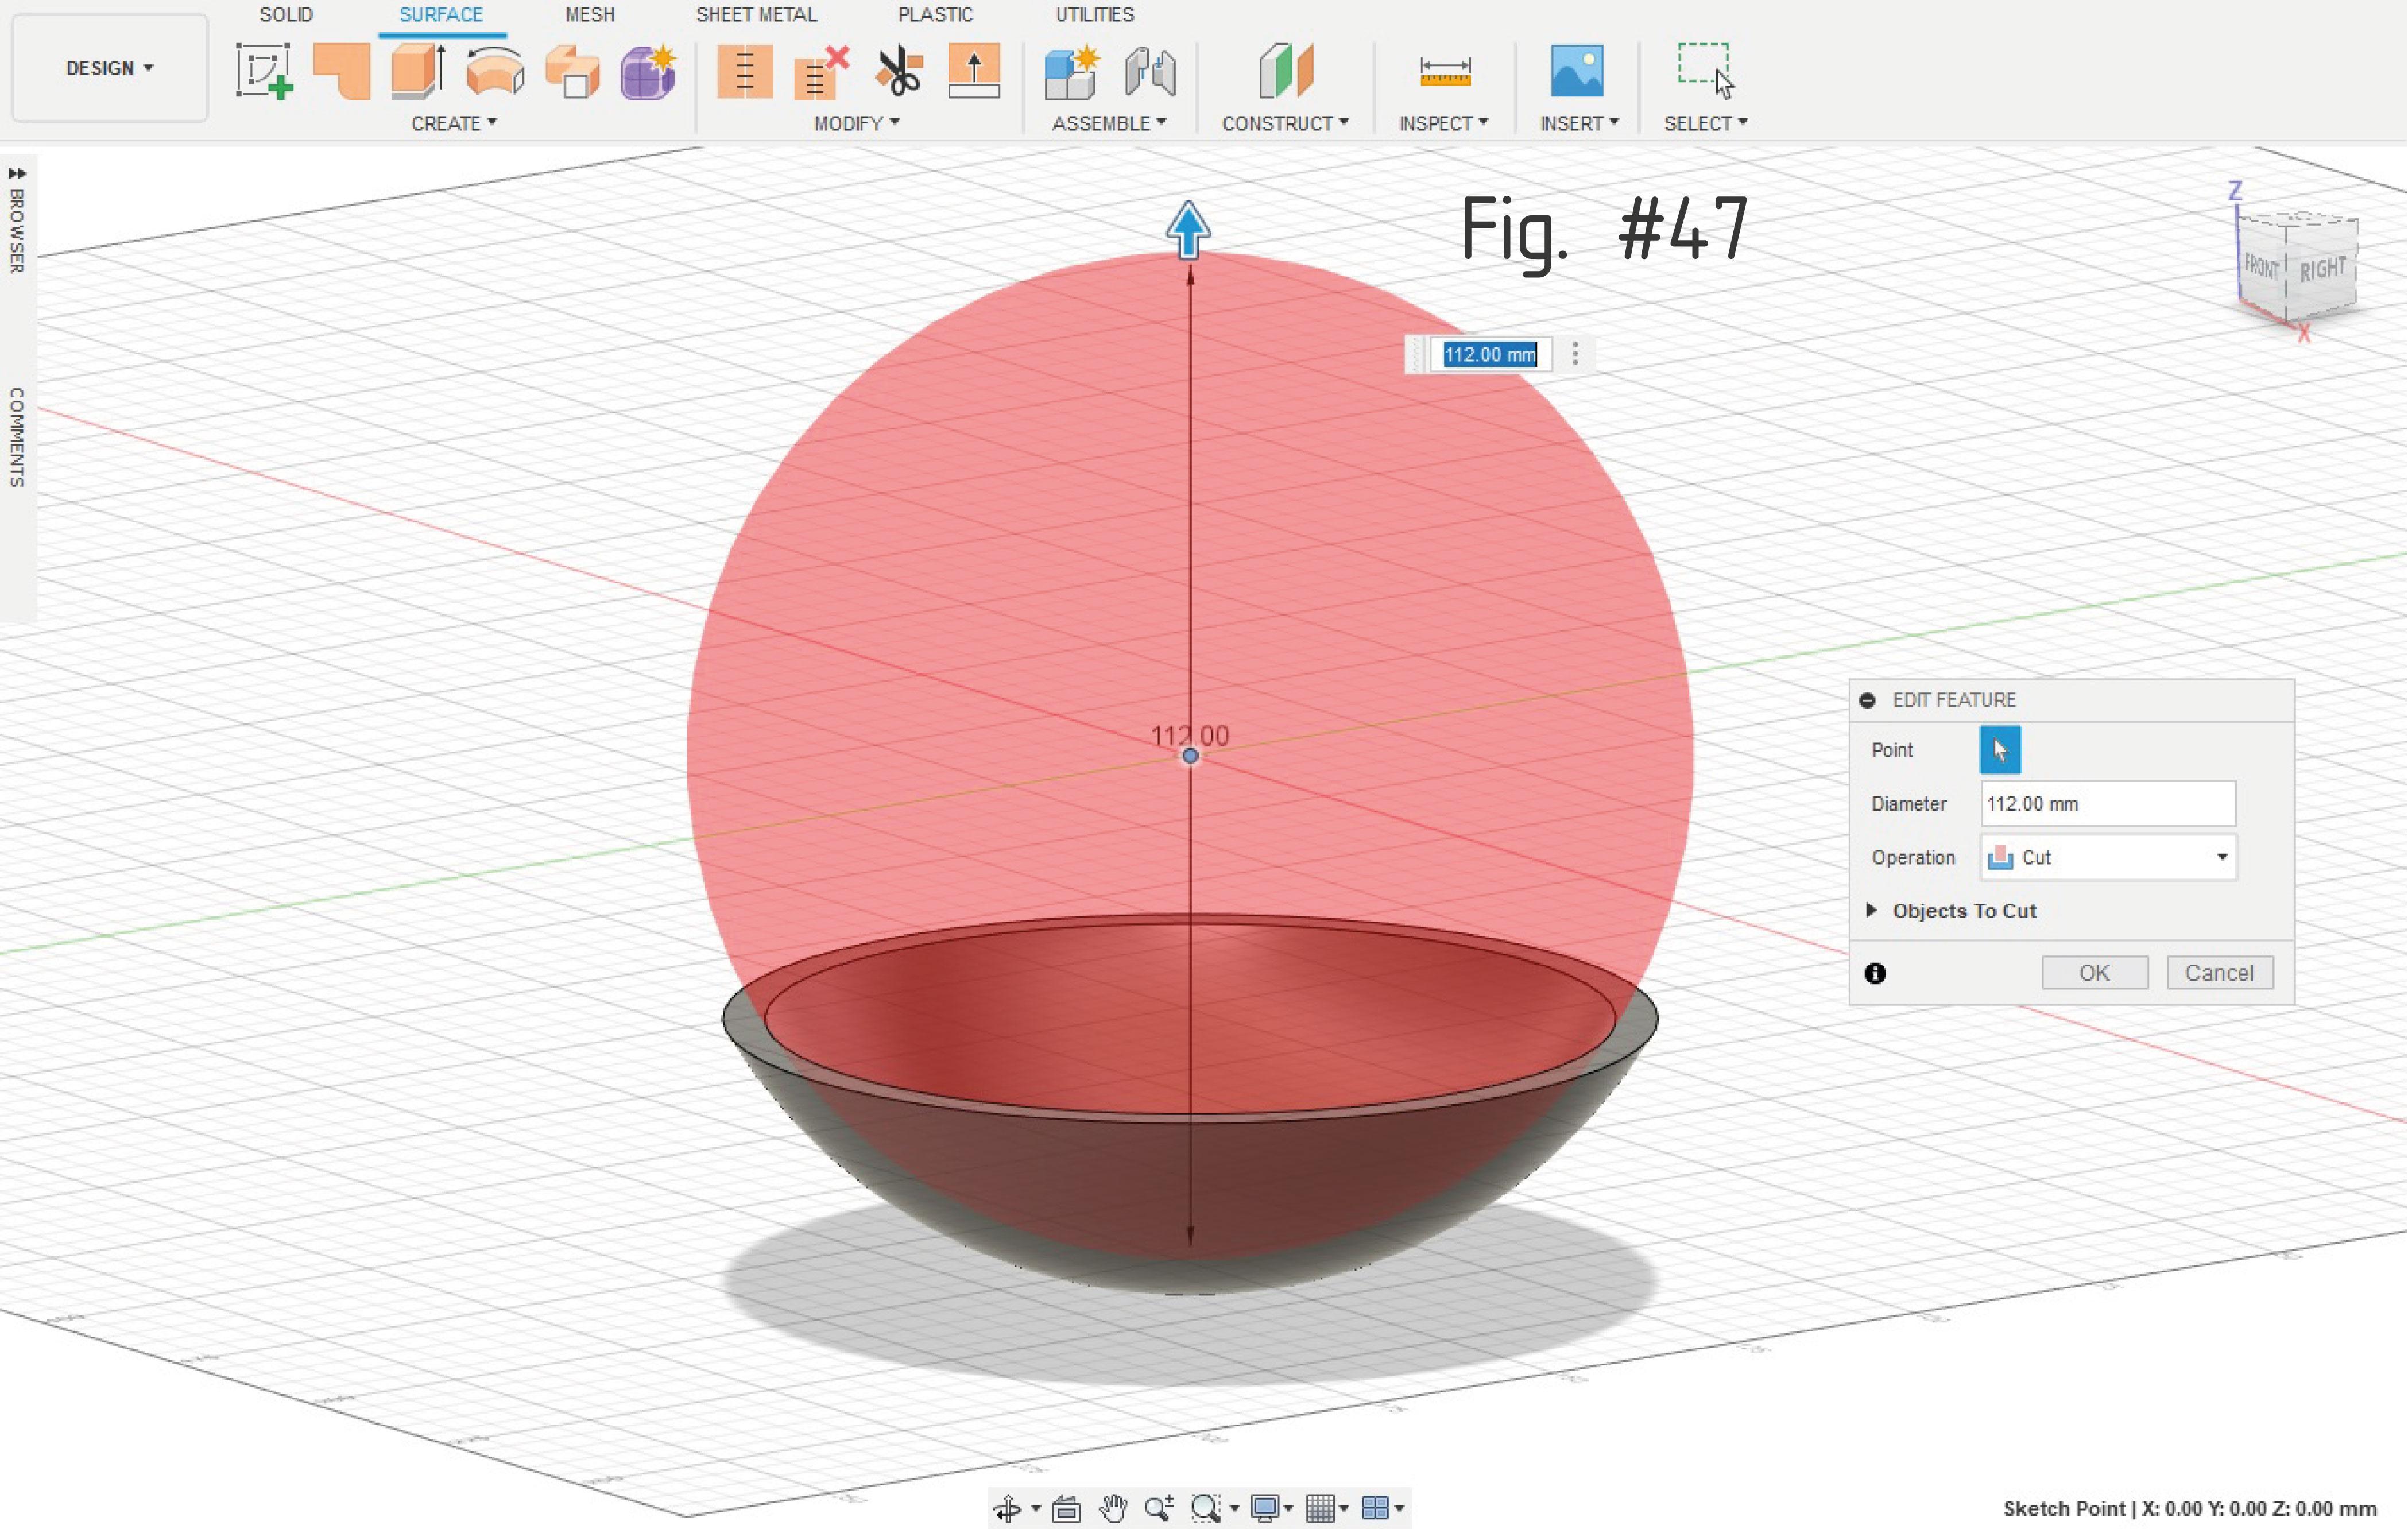Cancel the Edit Feature dialog
The height and width of the screenshot is (1529, 2408).
pyautogui.click(x=2220, y=972)
